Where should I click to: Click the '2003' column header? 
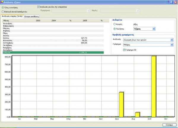coord(33,21)
